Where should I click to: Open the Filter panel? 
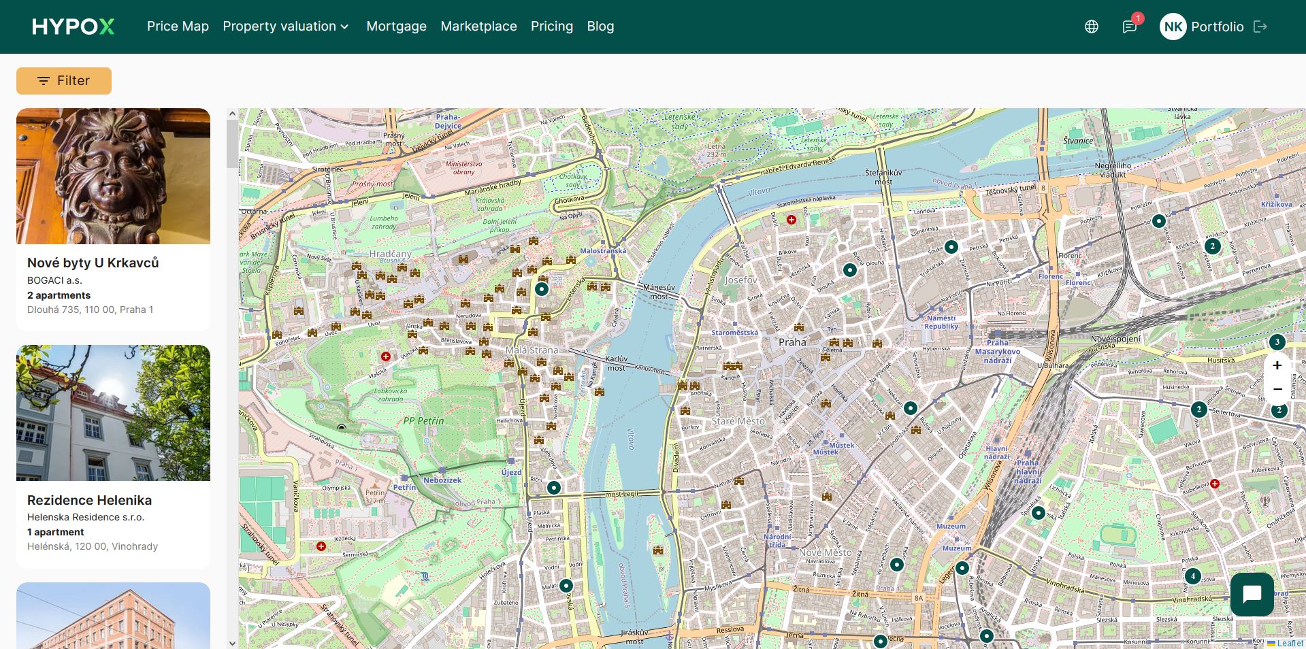pos(64,81)
